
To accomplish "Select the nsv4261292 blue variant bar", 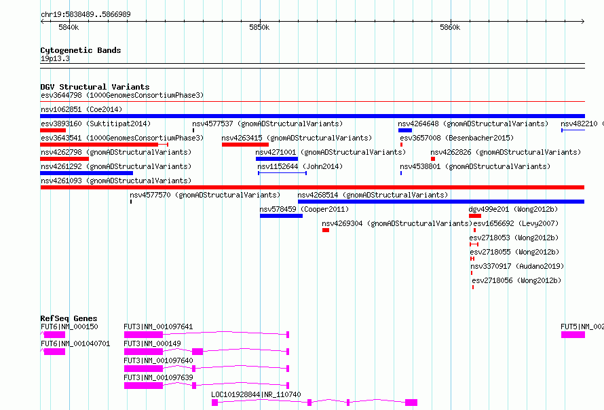I will [87, 173].
